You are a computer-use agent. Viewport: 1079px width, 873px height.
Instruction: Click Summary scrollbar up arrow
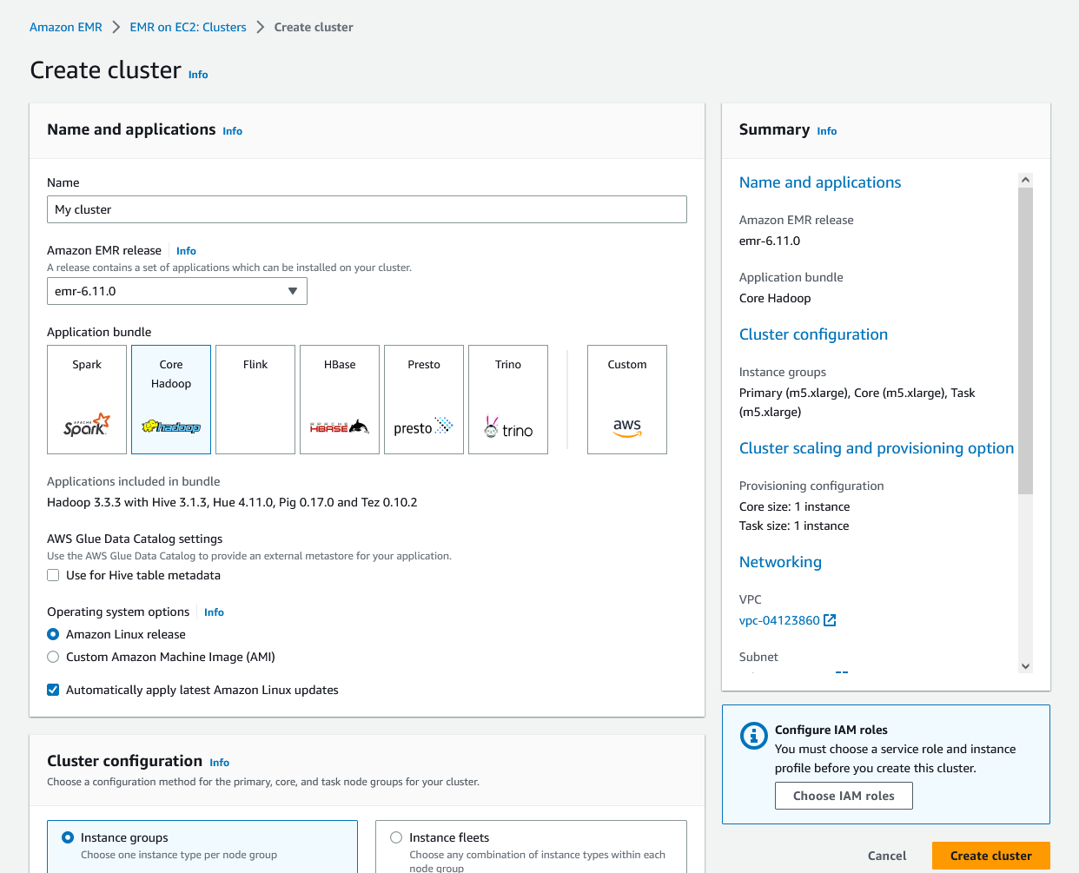pyautogui.click(x=1025, y=180)
